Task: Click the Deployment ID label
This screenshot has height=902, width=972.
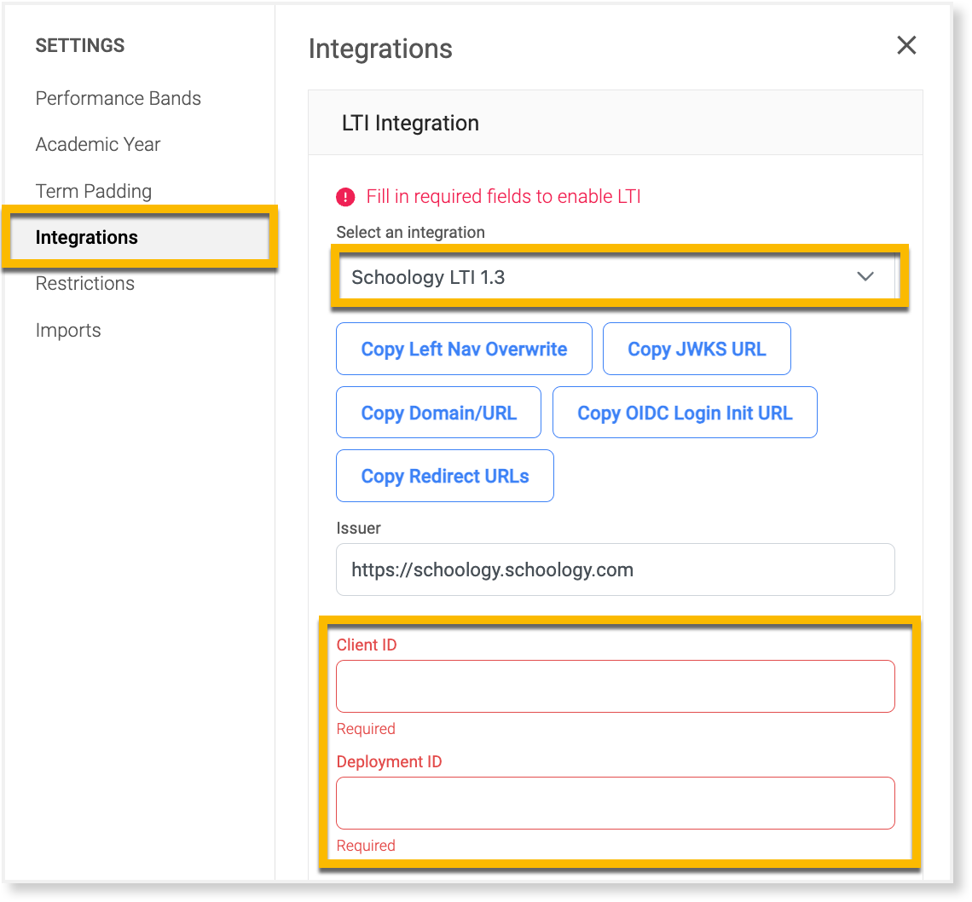Action: tap(390, 761)
